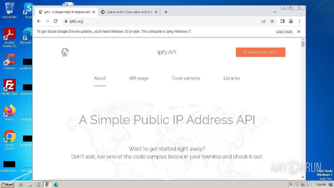The height and width of the screenshot is (188, 334).
Task: Open the Learn more link
Action: pyautogui.click(x=284, y=32)
